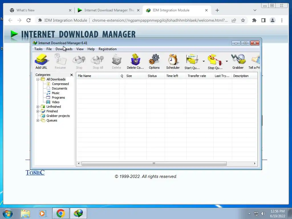Click the horizontal scrollbar thumb in download list

point(154,163)
